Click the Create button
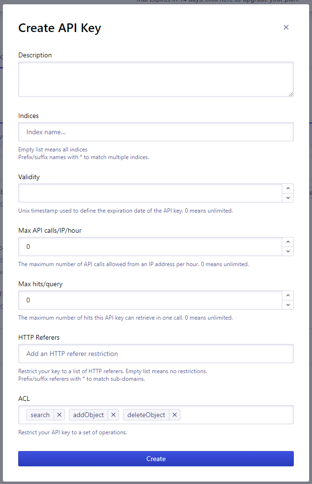This screenshot has width=312, height=484. tap(156, 459)
